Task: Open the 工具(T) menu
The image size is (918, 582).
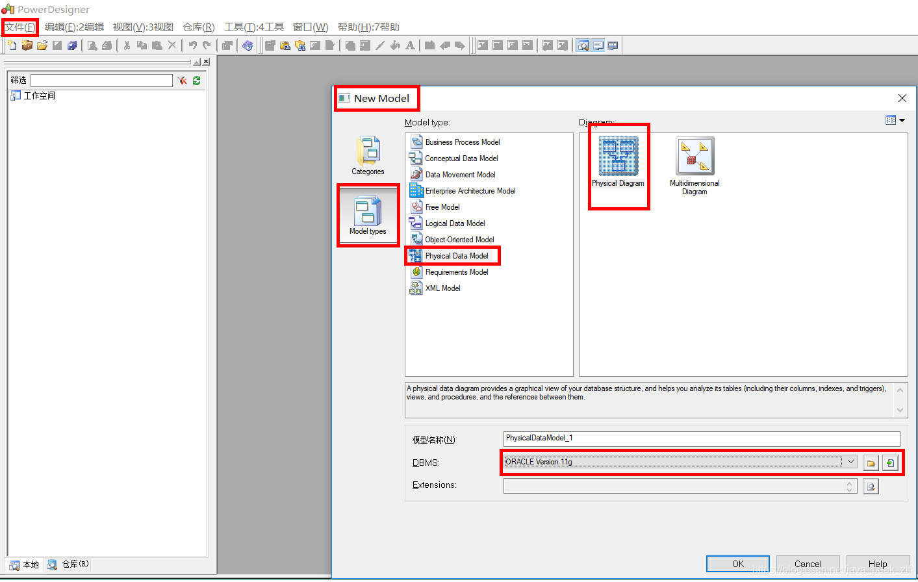Action: click(x=254, y=27)
